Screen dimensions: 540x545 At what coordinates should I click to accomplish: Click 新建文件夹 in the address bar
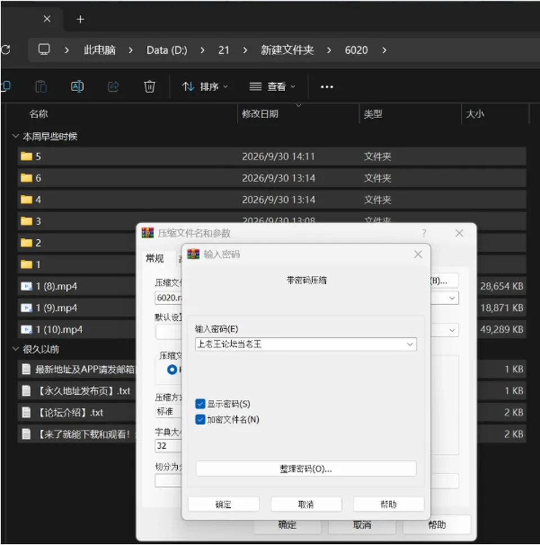click(287, 50)
